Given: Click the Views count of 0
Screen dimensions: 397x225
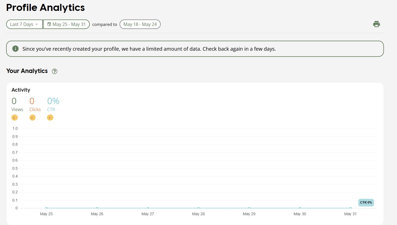Looking at the screenshot, I should [x=14, y=101].
